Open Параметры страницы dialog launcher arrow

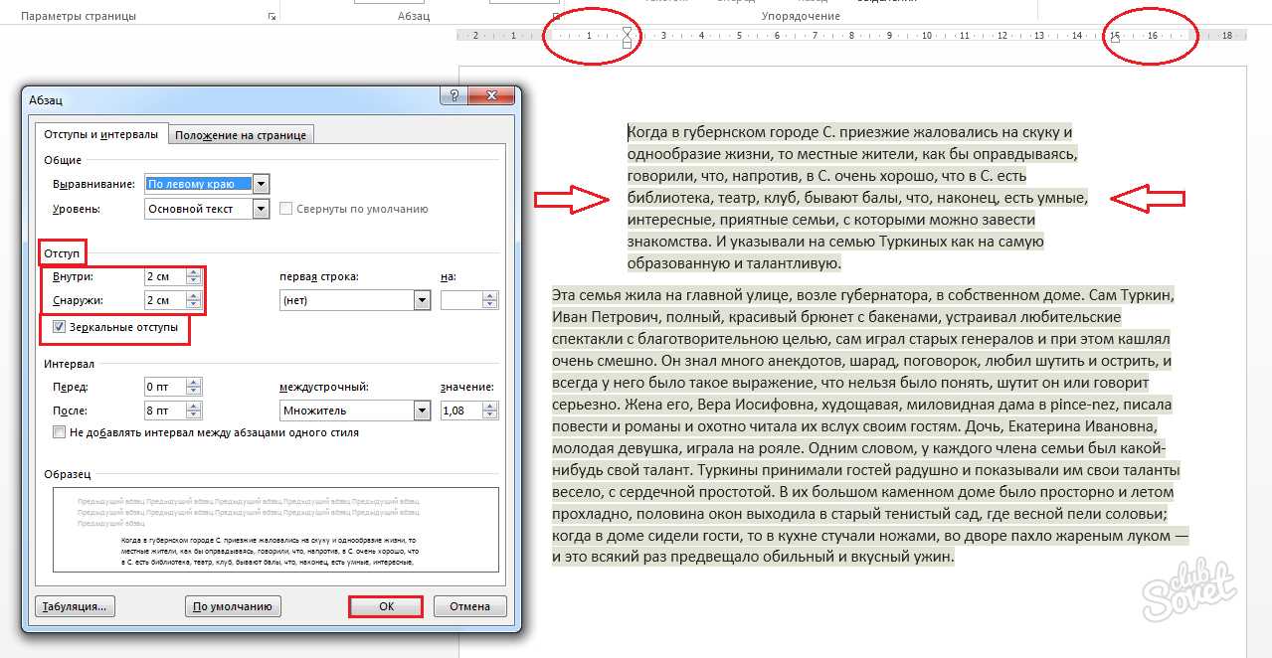(x=271, y=17)
